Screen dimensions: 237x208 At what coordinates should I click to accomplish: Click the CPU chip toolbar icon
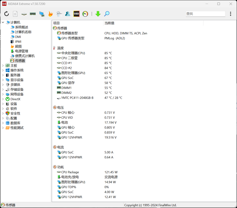tap(24, 14)
